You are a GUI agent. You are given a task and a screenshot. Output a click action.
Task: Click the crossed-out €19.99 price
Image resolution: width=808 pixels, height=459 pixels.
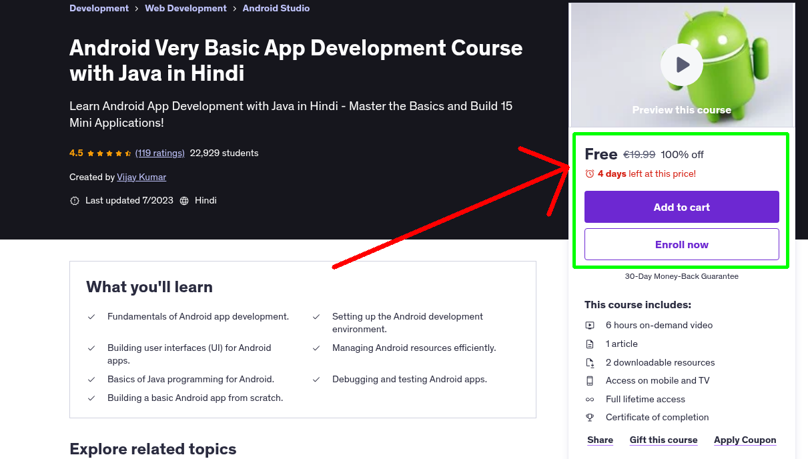(x=639, y=155)
